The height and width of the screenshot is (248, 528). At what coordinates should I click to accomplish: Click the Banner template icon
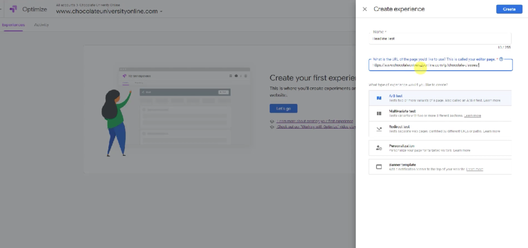[379, 167]
